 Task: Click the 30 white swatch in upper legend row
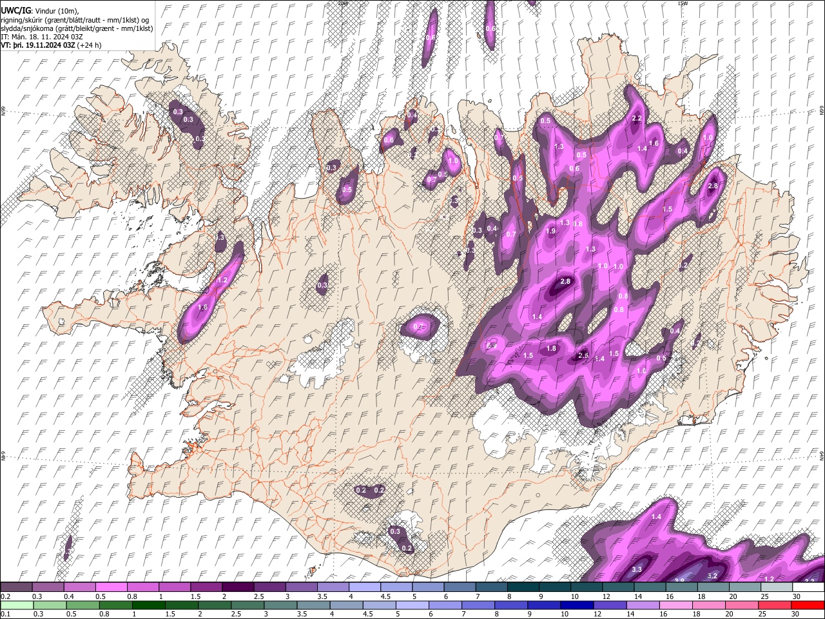(808, 587)
